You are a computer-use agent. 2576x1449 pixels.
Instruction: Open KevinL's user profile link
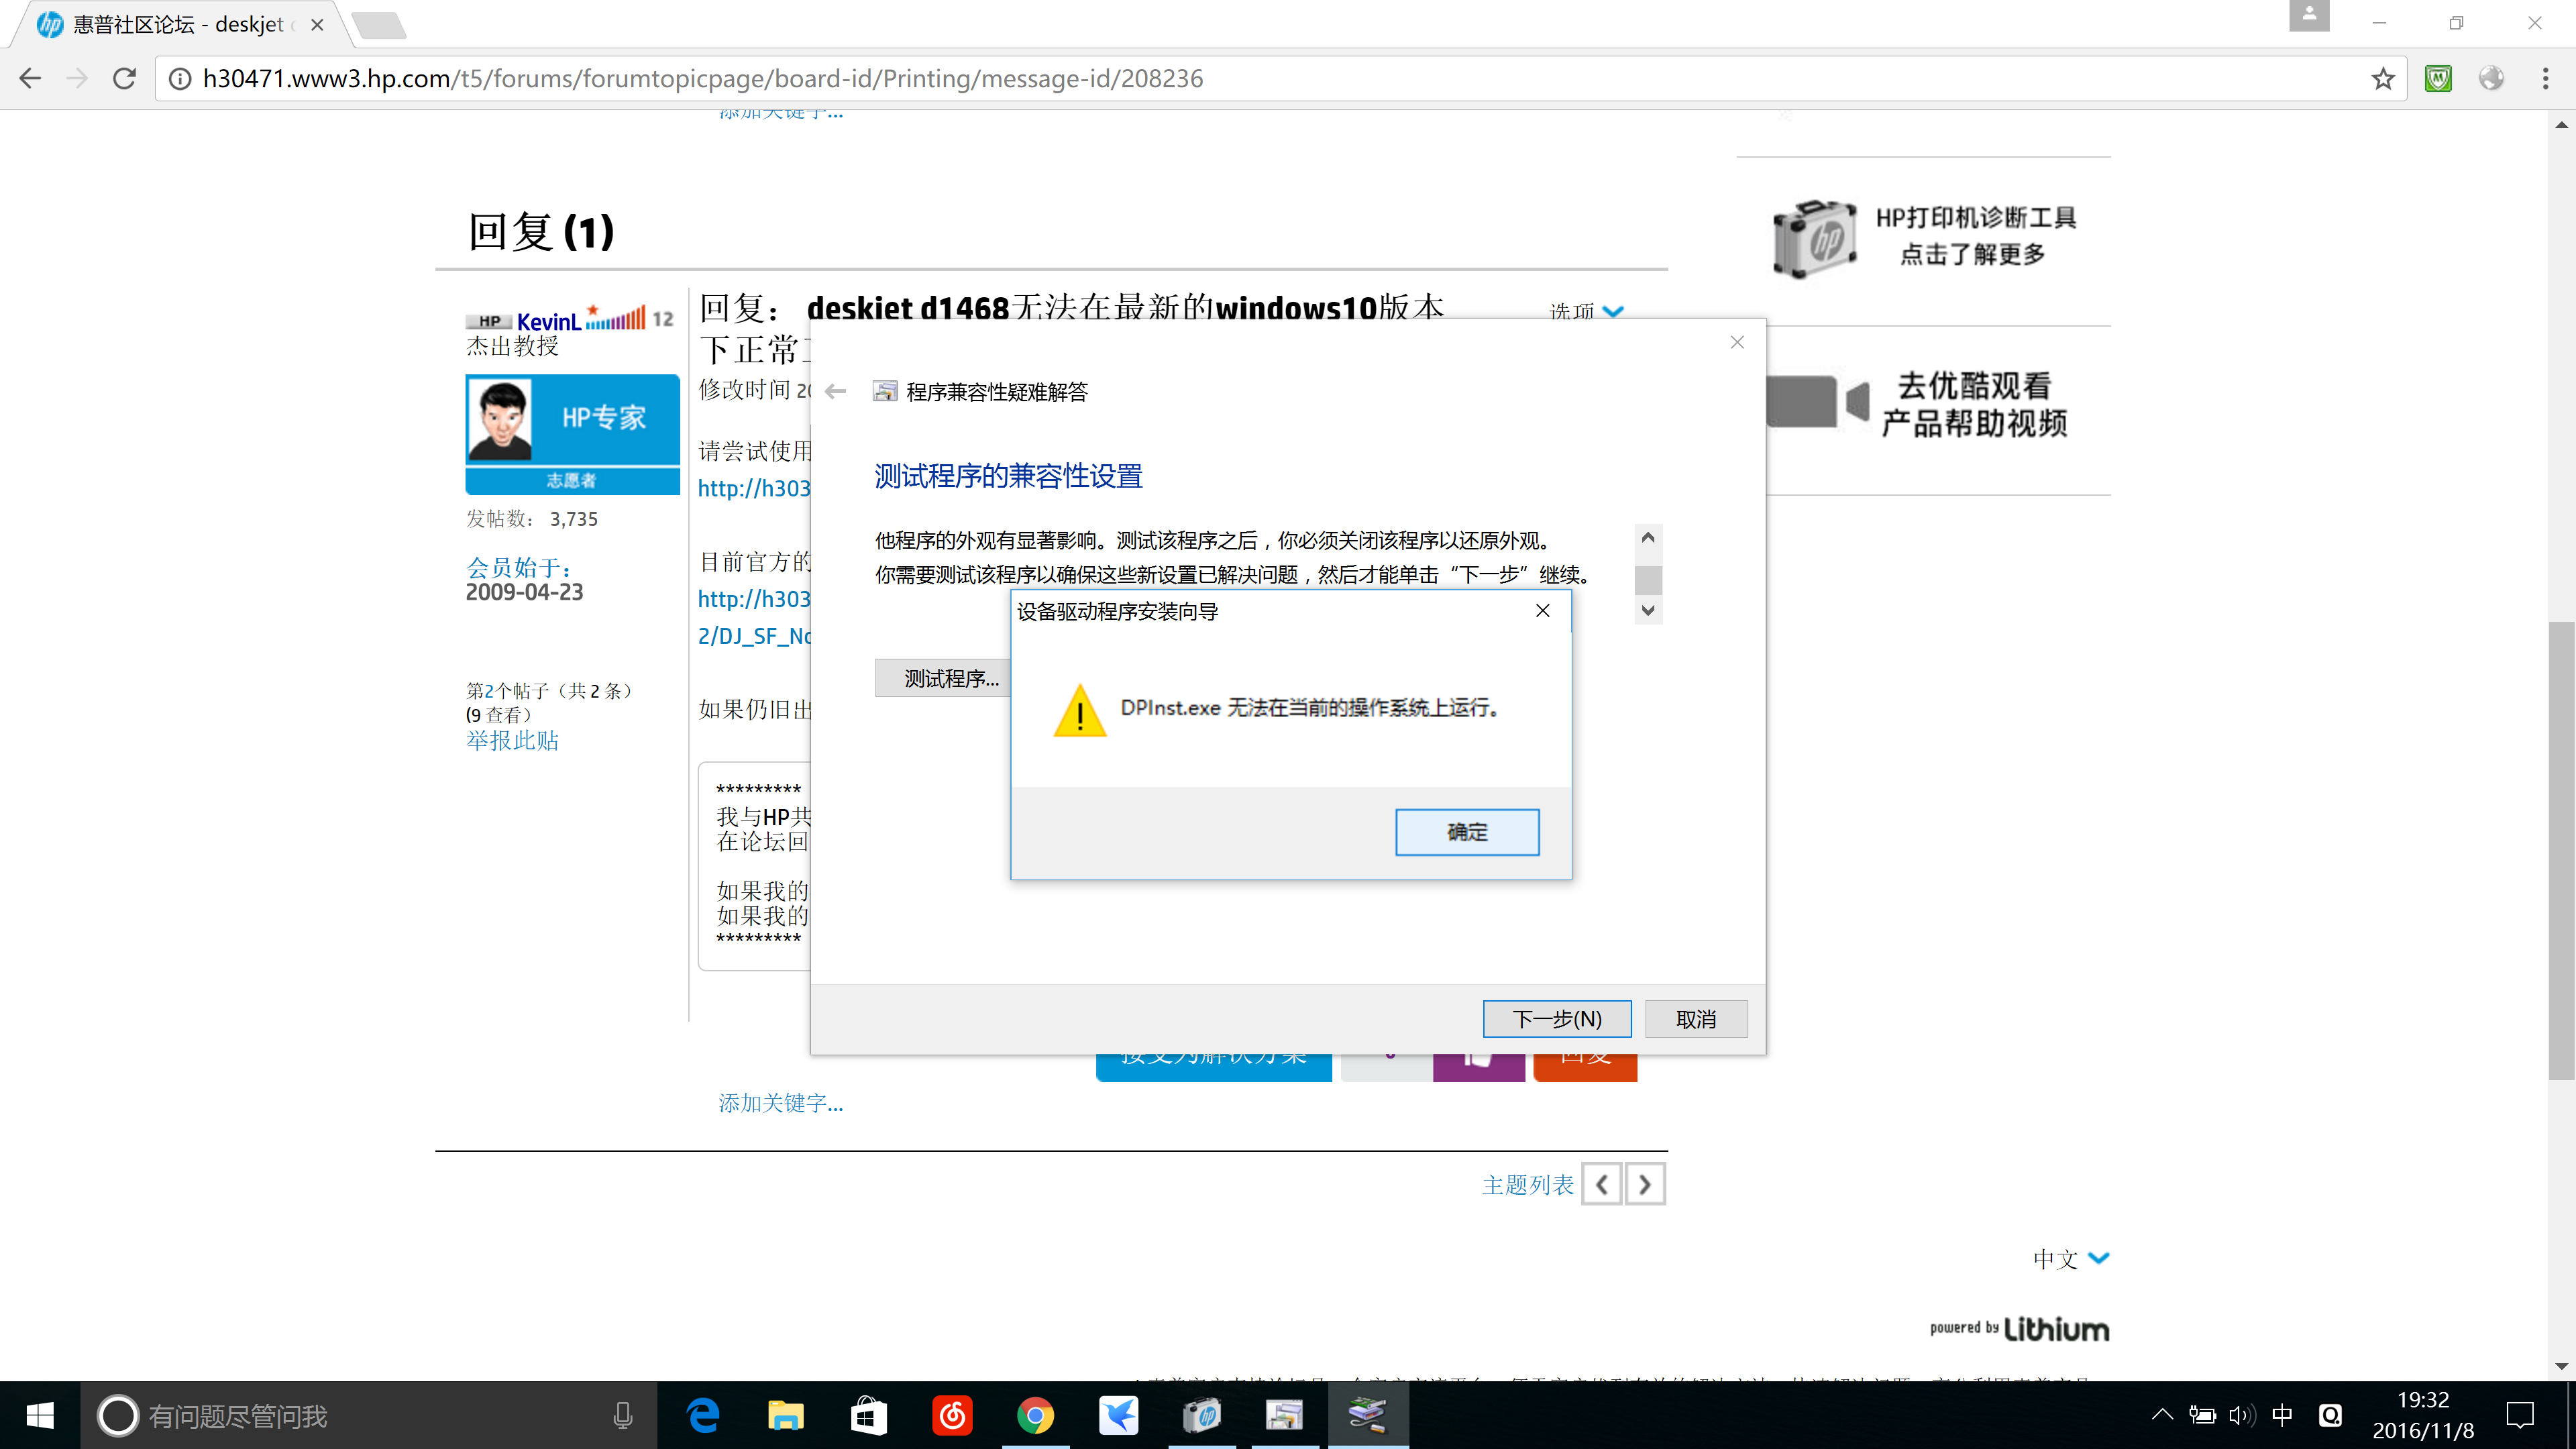pyautogui.click(x=548, y=321)
